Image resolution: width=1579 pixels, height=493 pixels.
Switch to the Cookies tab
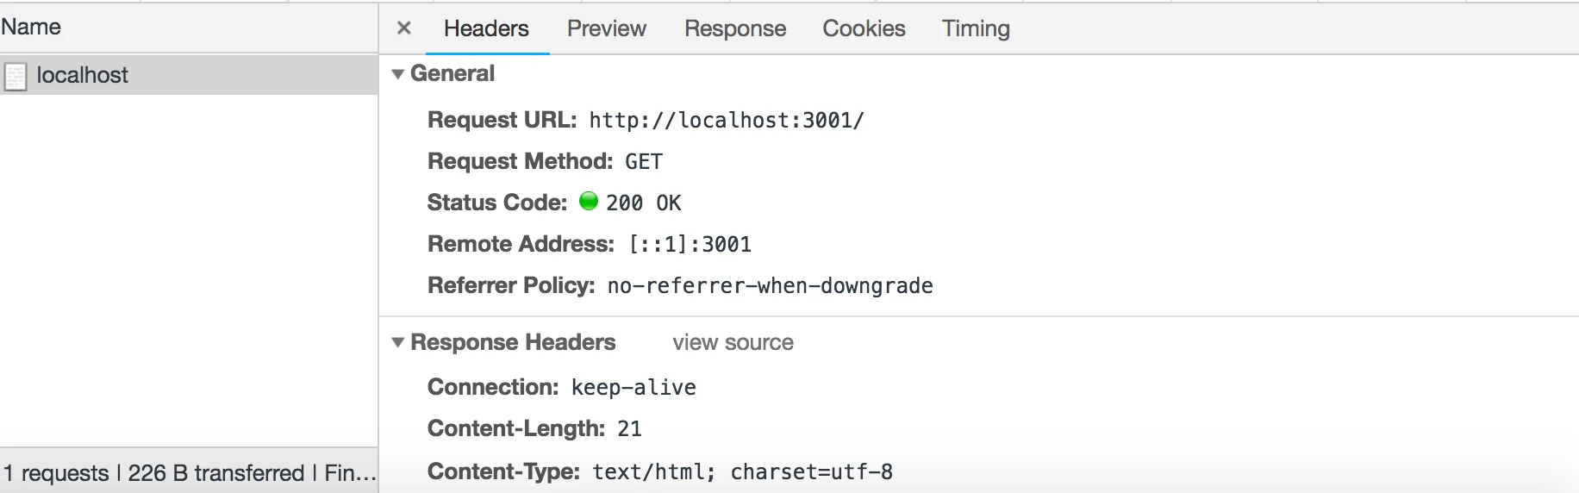tap(864, 28)
